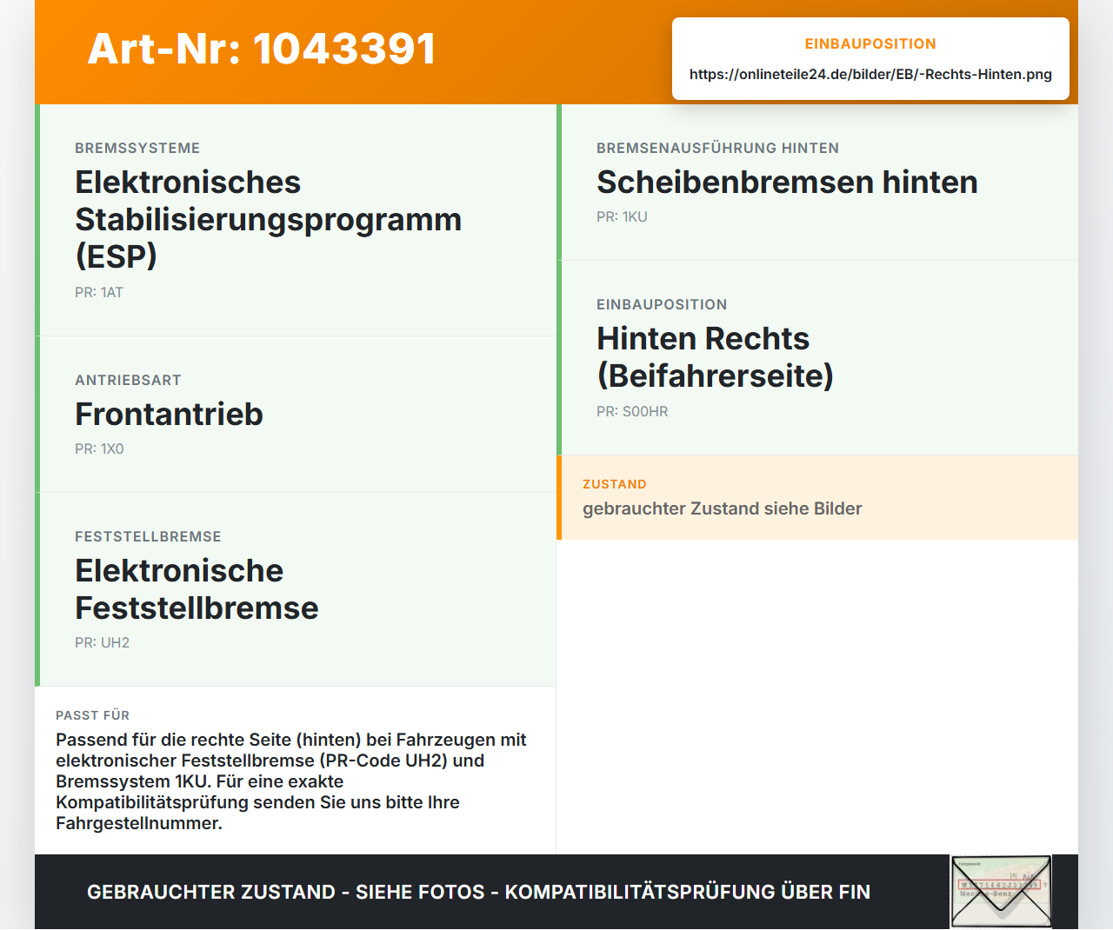Click the PR: UH2 code
The image size is (1113, 930).
click(x=102, y=642)
